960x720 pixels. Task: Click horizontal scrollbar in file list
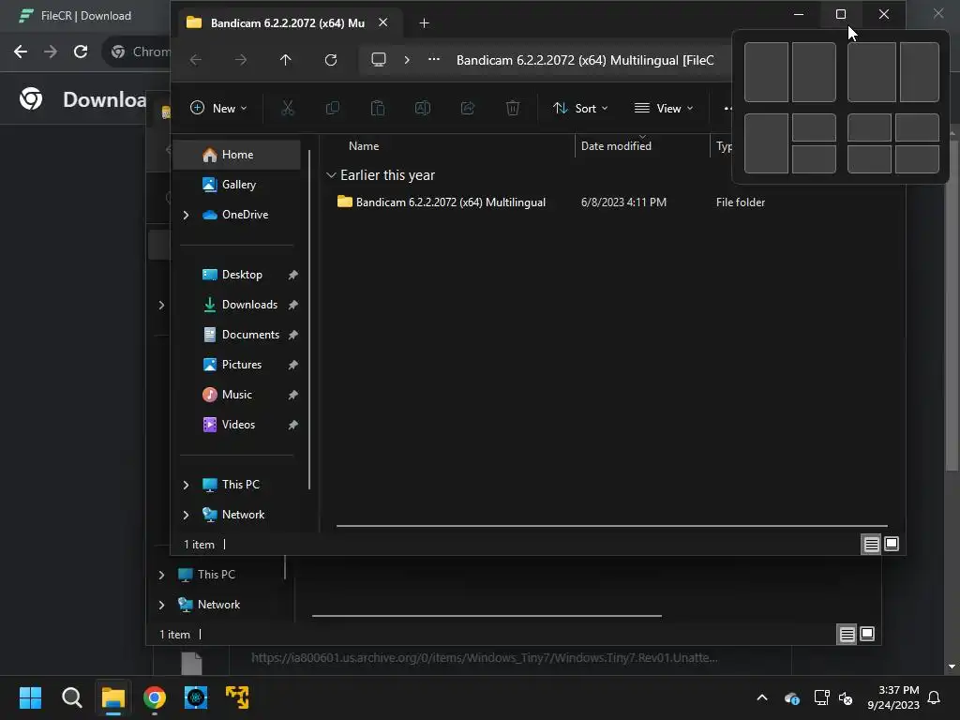pos(611,525)
